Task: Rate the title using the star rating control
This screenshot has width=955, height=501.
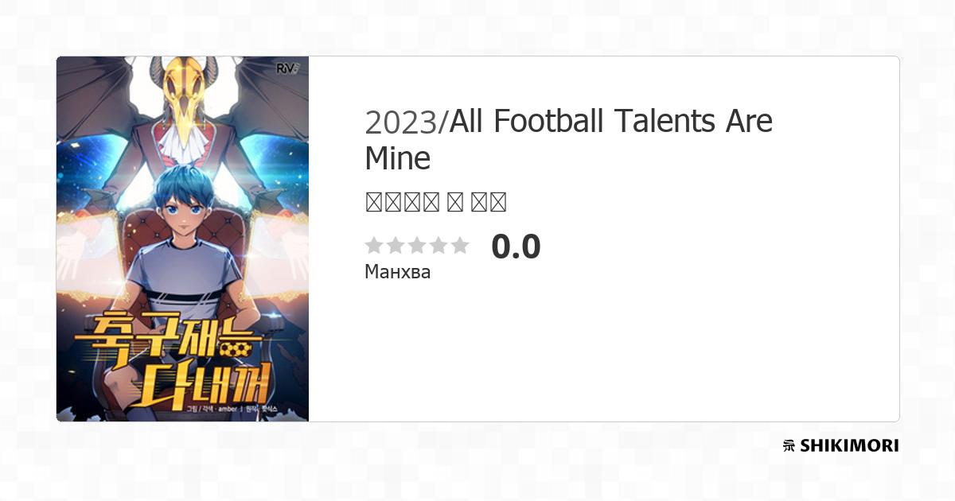Action: coord(417,245)
